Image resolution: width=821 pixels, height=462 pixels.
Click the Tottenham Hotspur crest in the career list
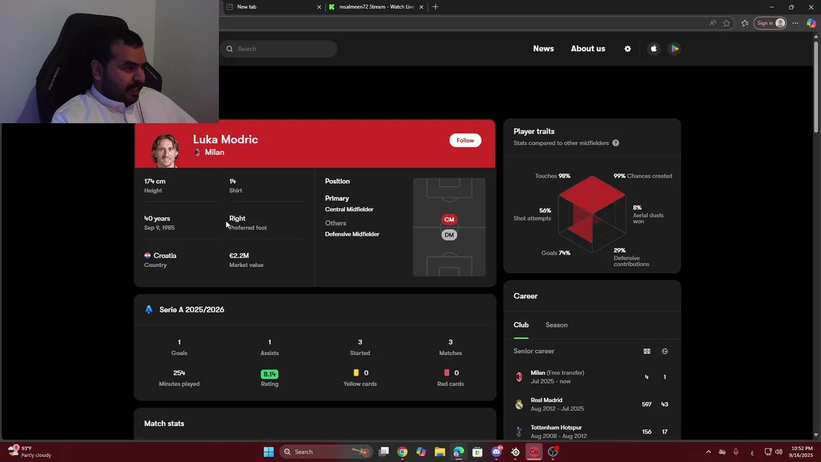519,432
